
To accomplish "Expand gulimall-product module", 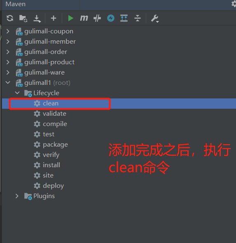I will [8, 62].
